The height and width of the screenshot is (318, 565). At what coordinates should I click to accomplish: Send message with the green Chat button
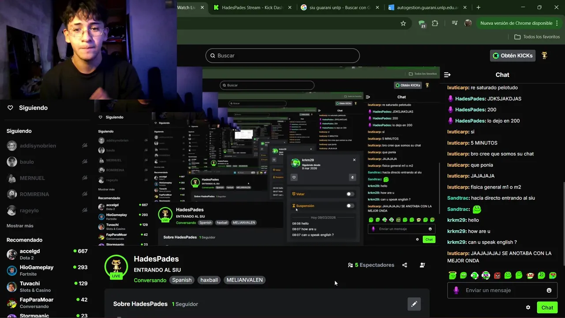[x=547, y=307]
